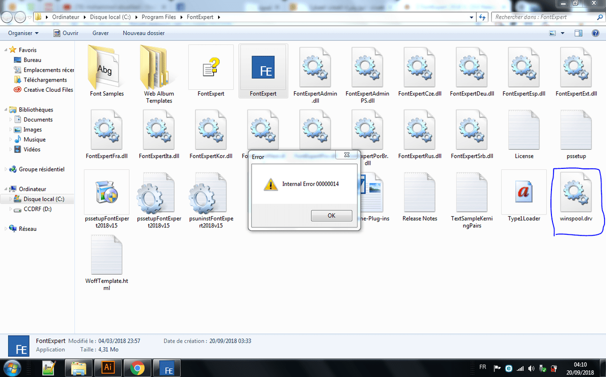
Task: Expand the Vidéos library
Action: click(x=11, y=149)
